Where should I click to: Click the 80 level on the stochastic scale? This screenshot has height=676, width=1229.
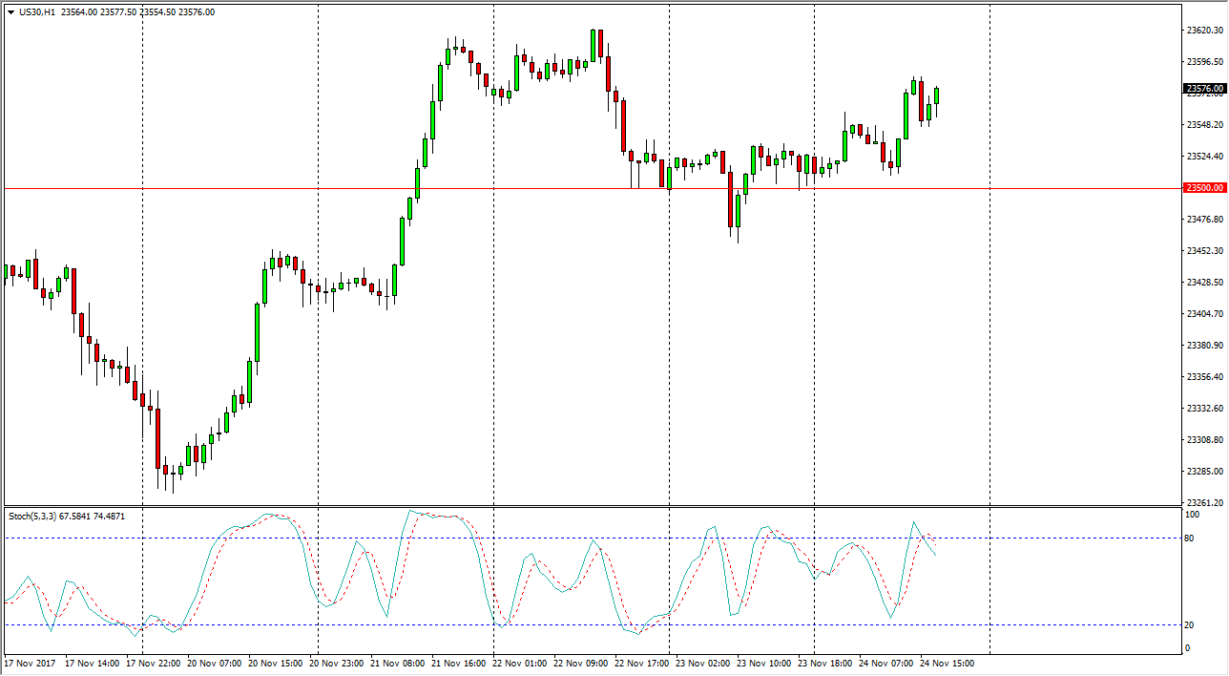click(1190, 539)
